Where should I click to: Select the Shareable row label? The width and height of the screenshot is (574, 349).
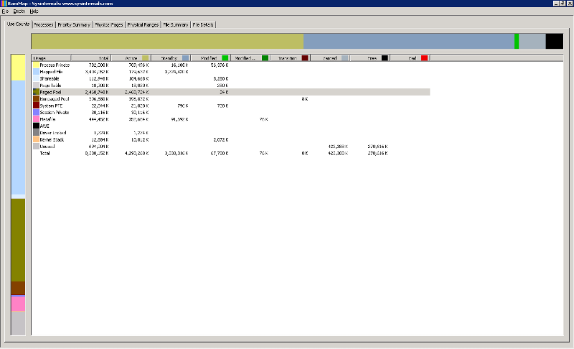[50, 78]
